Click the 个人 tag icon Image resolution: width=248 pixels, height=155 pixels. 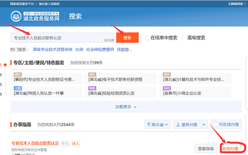[65, 144]
